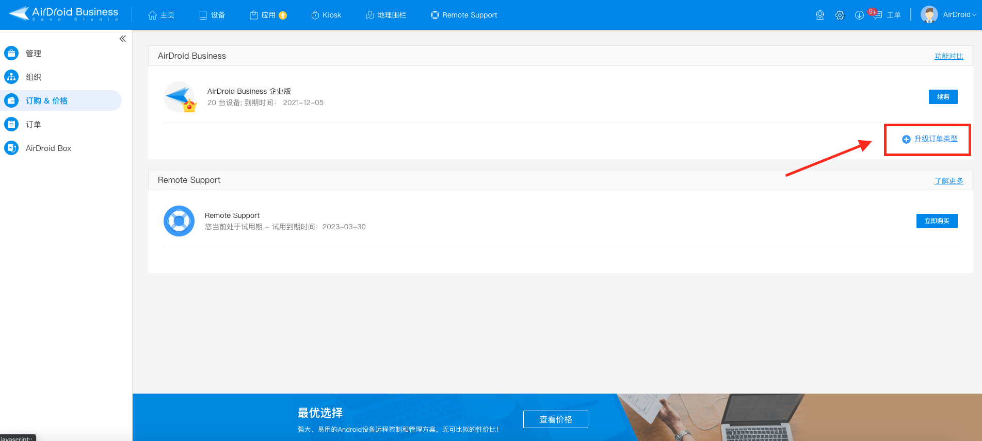This screenshot has width=982, height=441.
Task: Click the 升级订单类型 upgrade link
Action: 936,139
